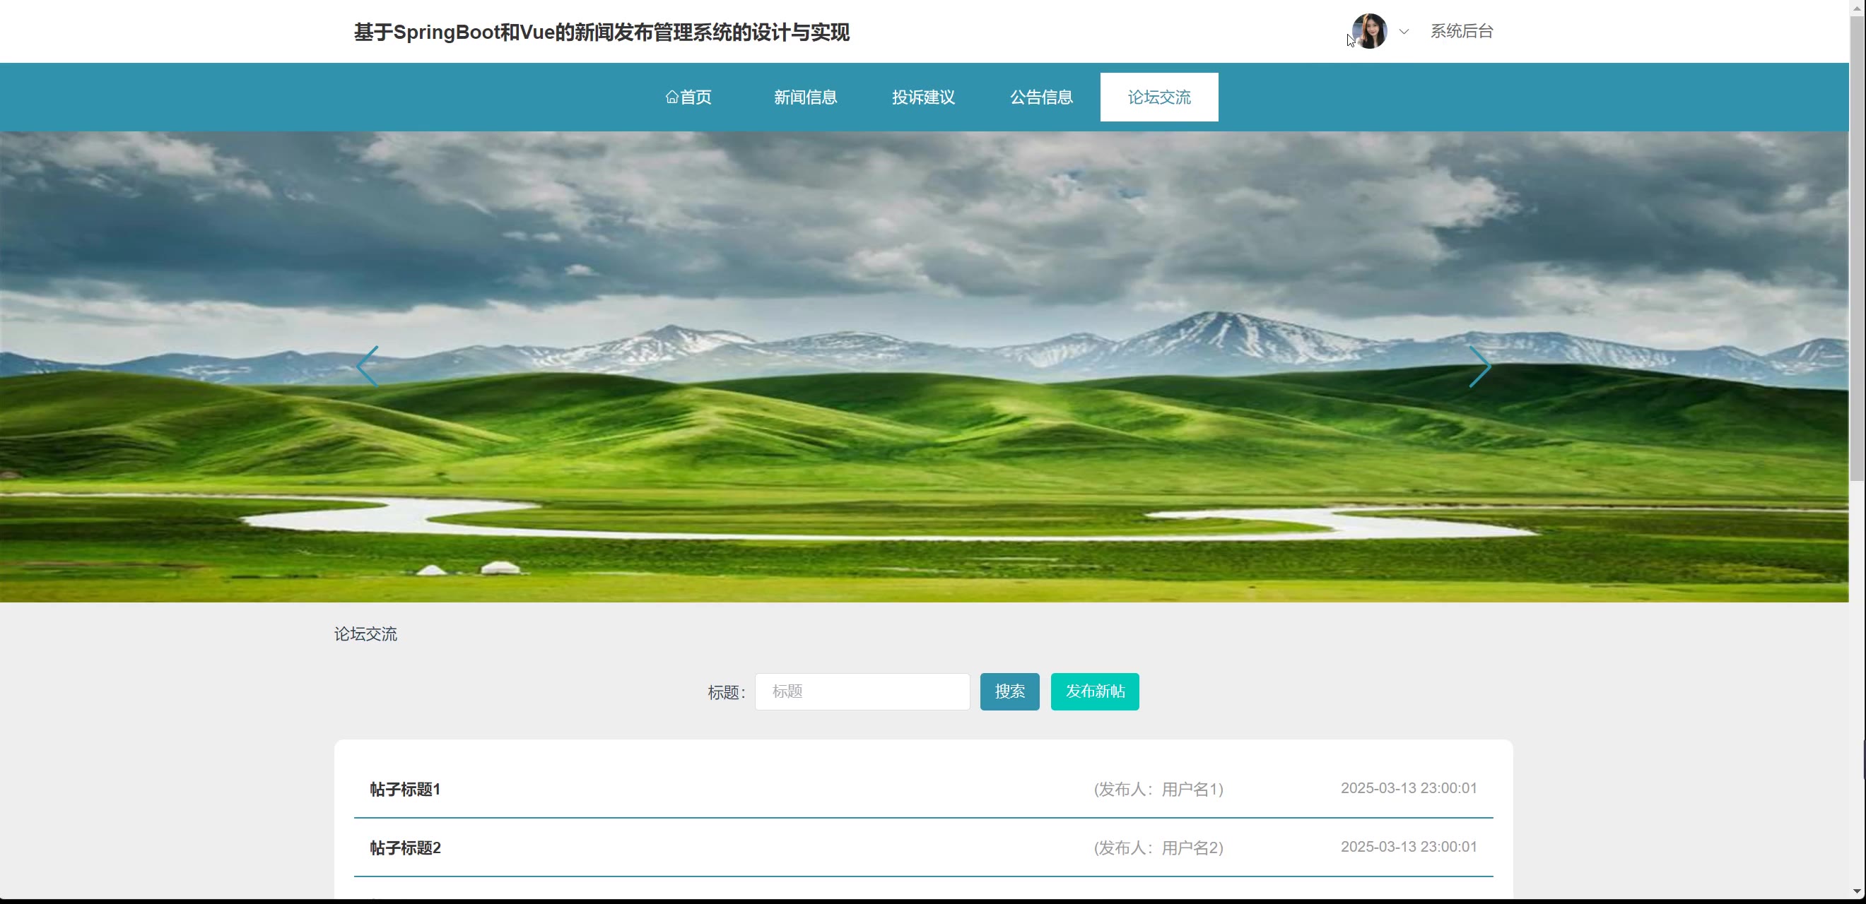
Task: Open the 系统后台 link
Action: [1461, 31]
